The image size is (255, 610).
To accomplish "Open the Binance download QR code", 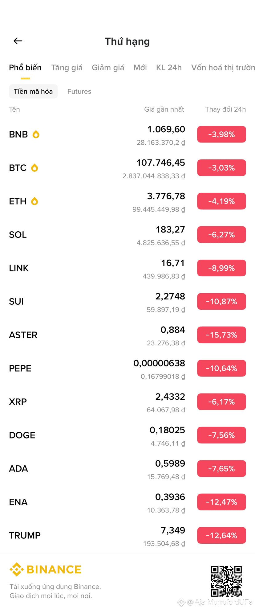I will pyautogui.click(x=226, y=581).
